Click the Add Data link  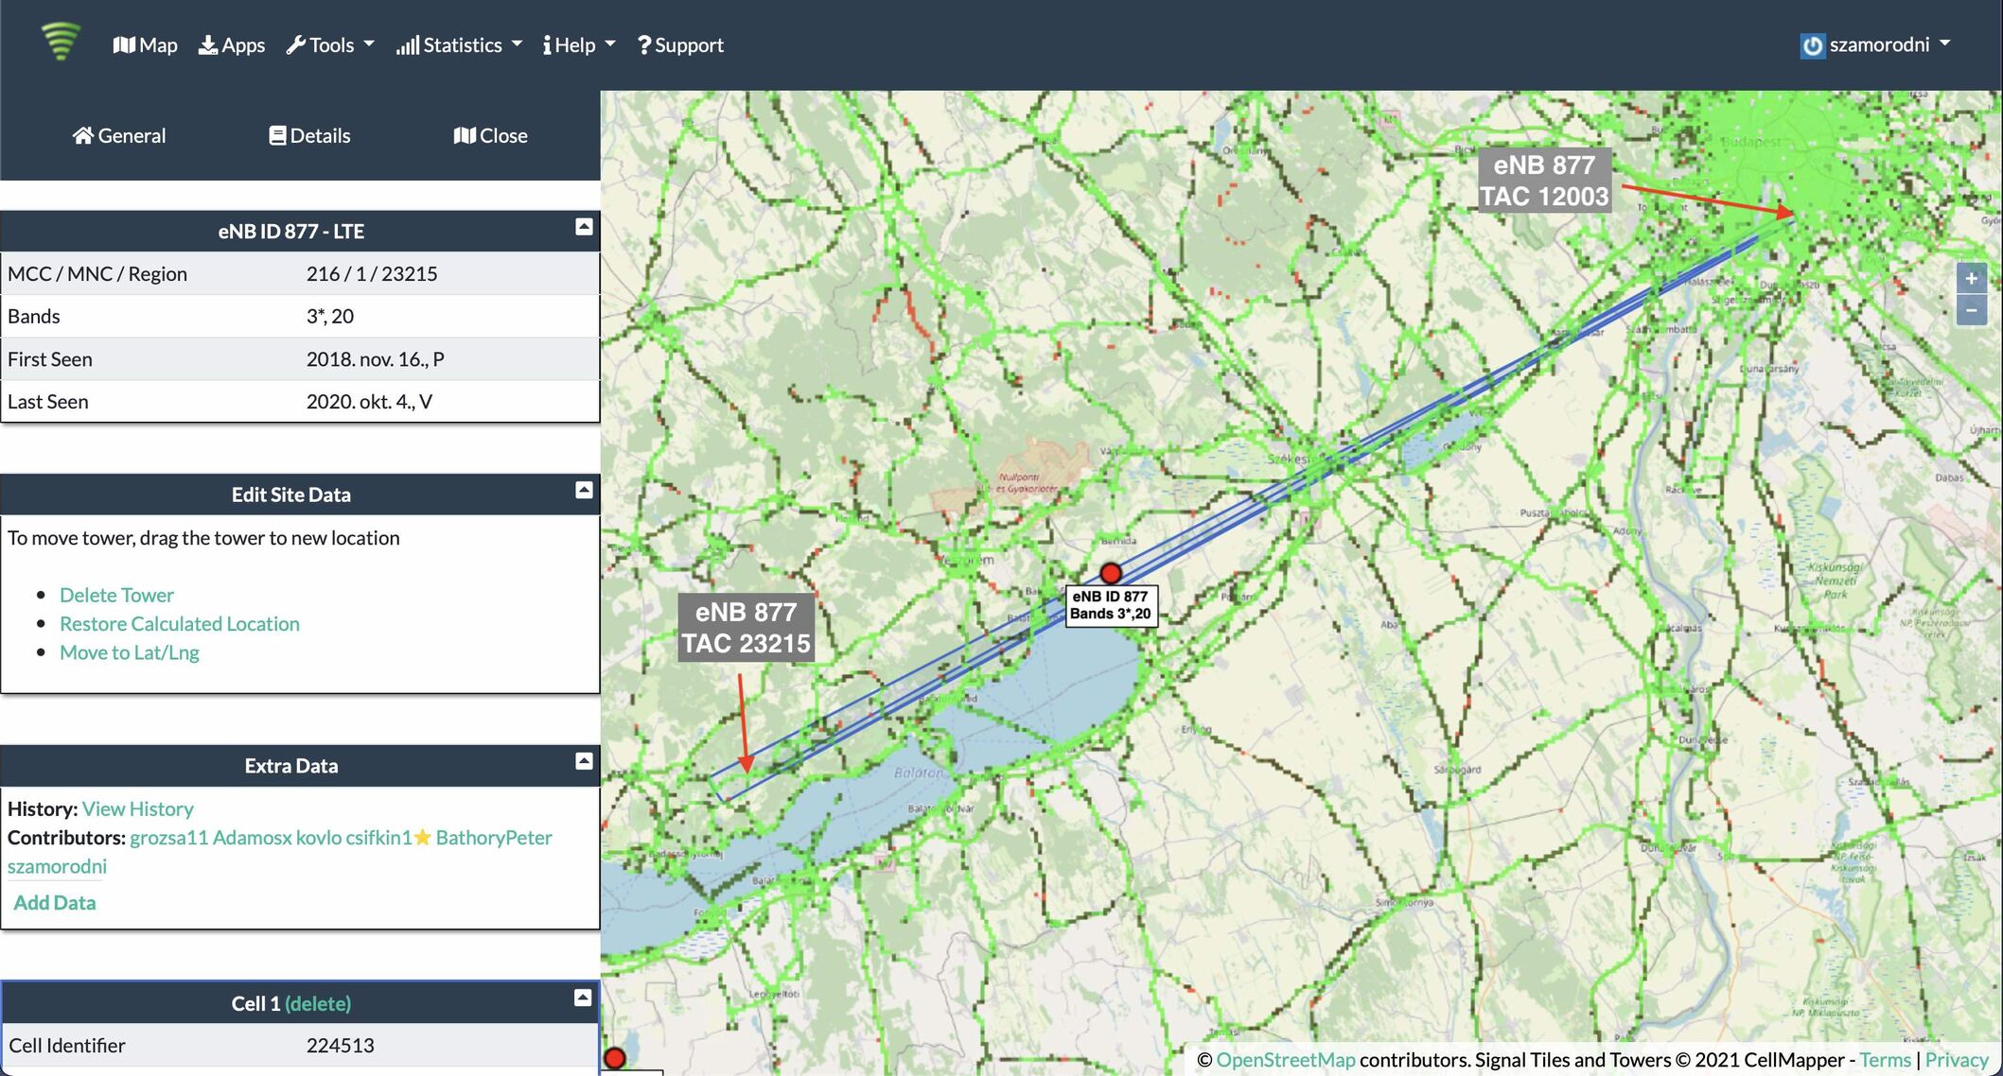[x=55, y=902]
